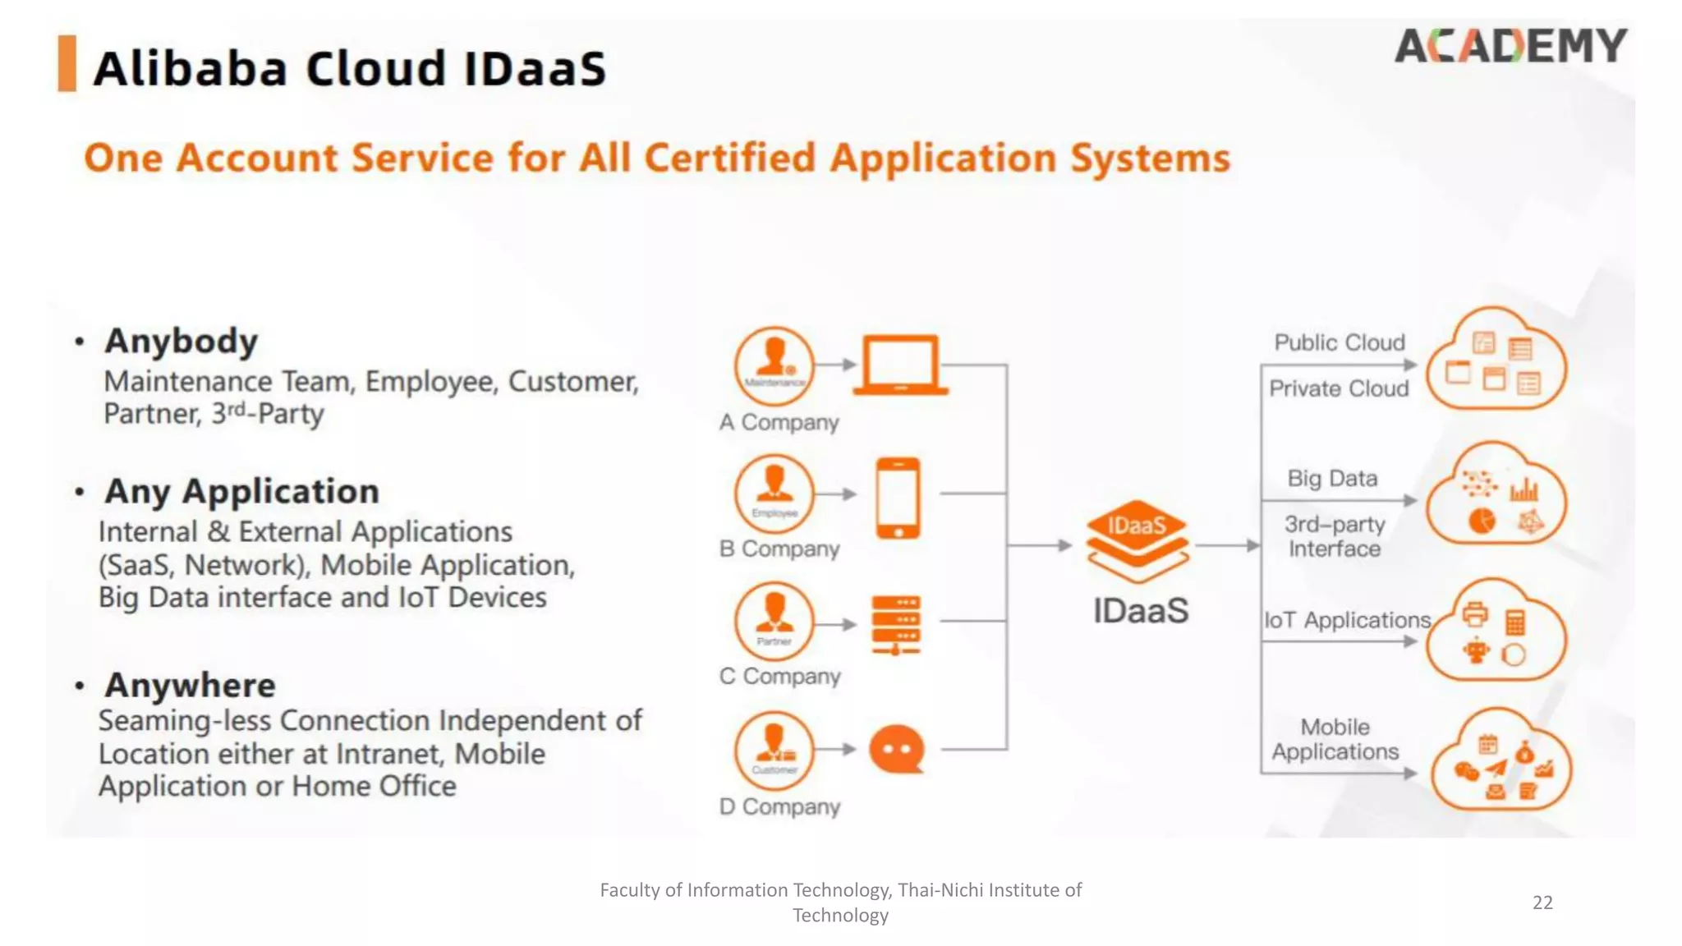Screen dimensions: 1682x946
Task: Click the orange subtitle about One Account Service
Action: (x=657, y=158)
